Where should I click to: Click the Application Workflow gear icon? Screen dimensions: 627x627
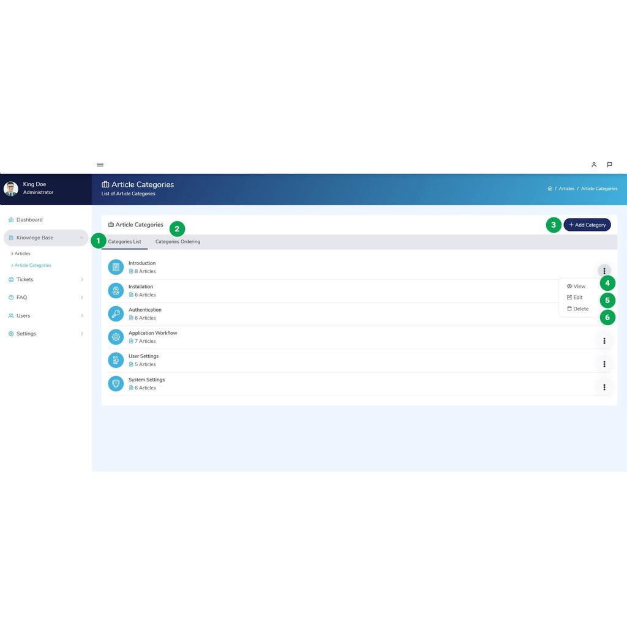(x=116, y=337)
